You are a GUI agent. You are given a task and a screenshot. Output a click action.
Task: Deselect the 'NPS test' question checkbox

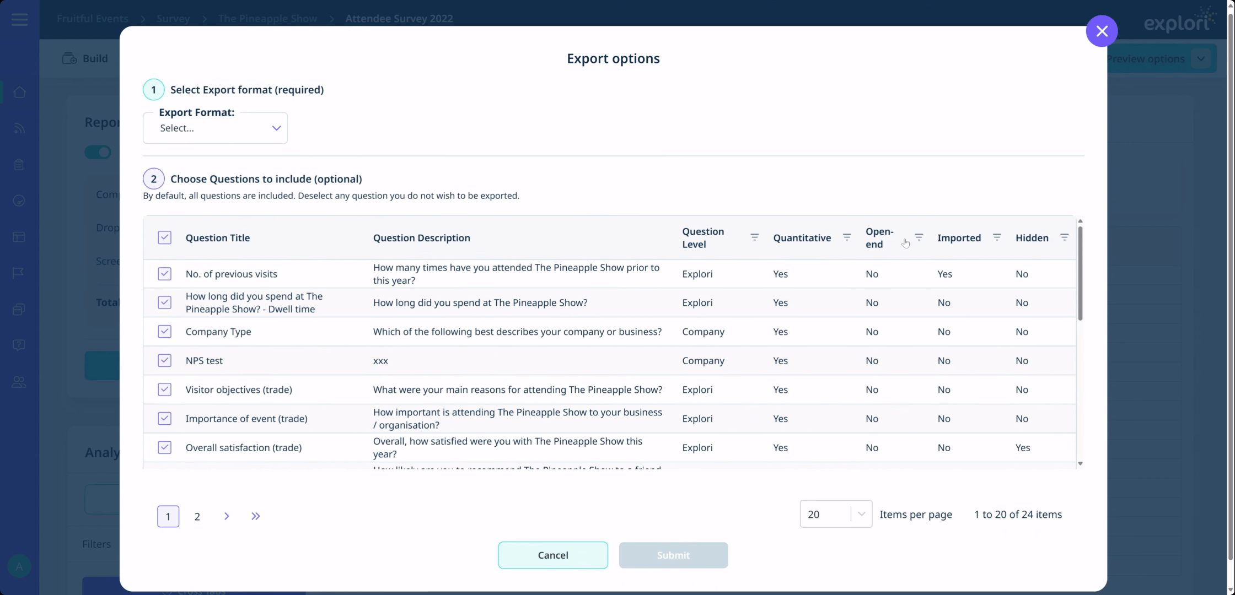coord(164,360)
